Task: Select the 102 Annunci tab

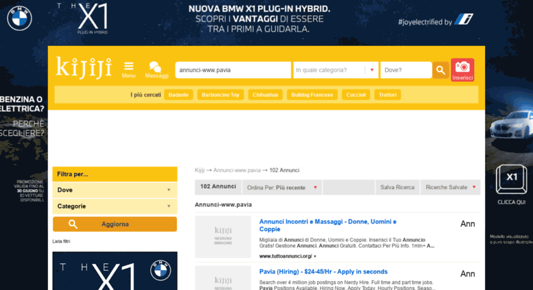Action: click(x=218, y=186)
